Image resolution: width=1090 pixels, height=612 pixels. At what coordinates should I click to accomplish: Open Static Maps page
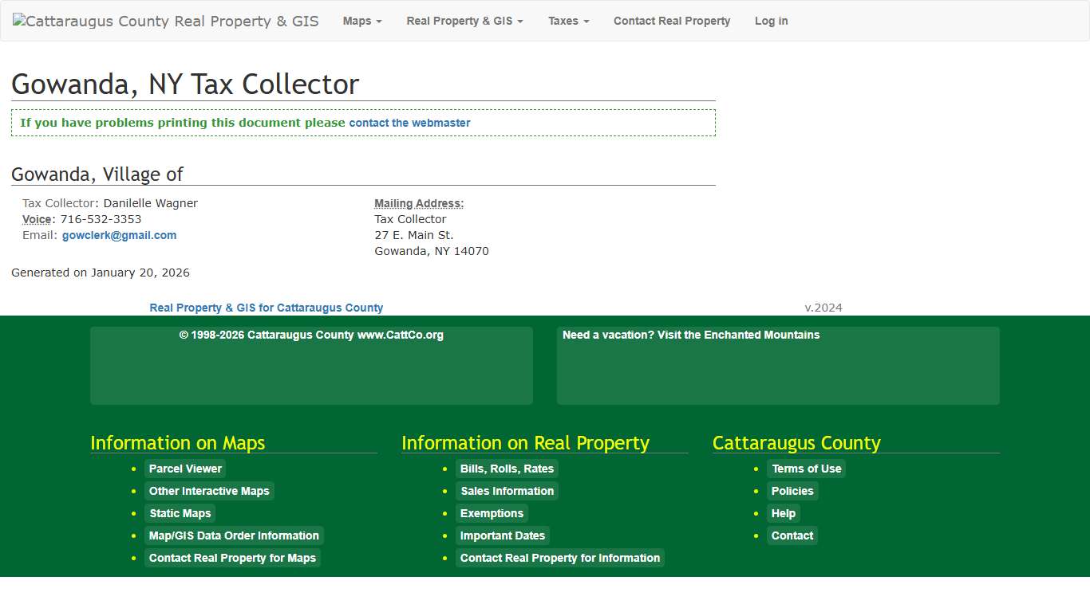180,513
